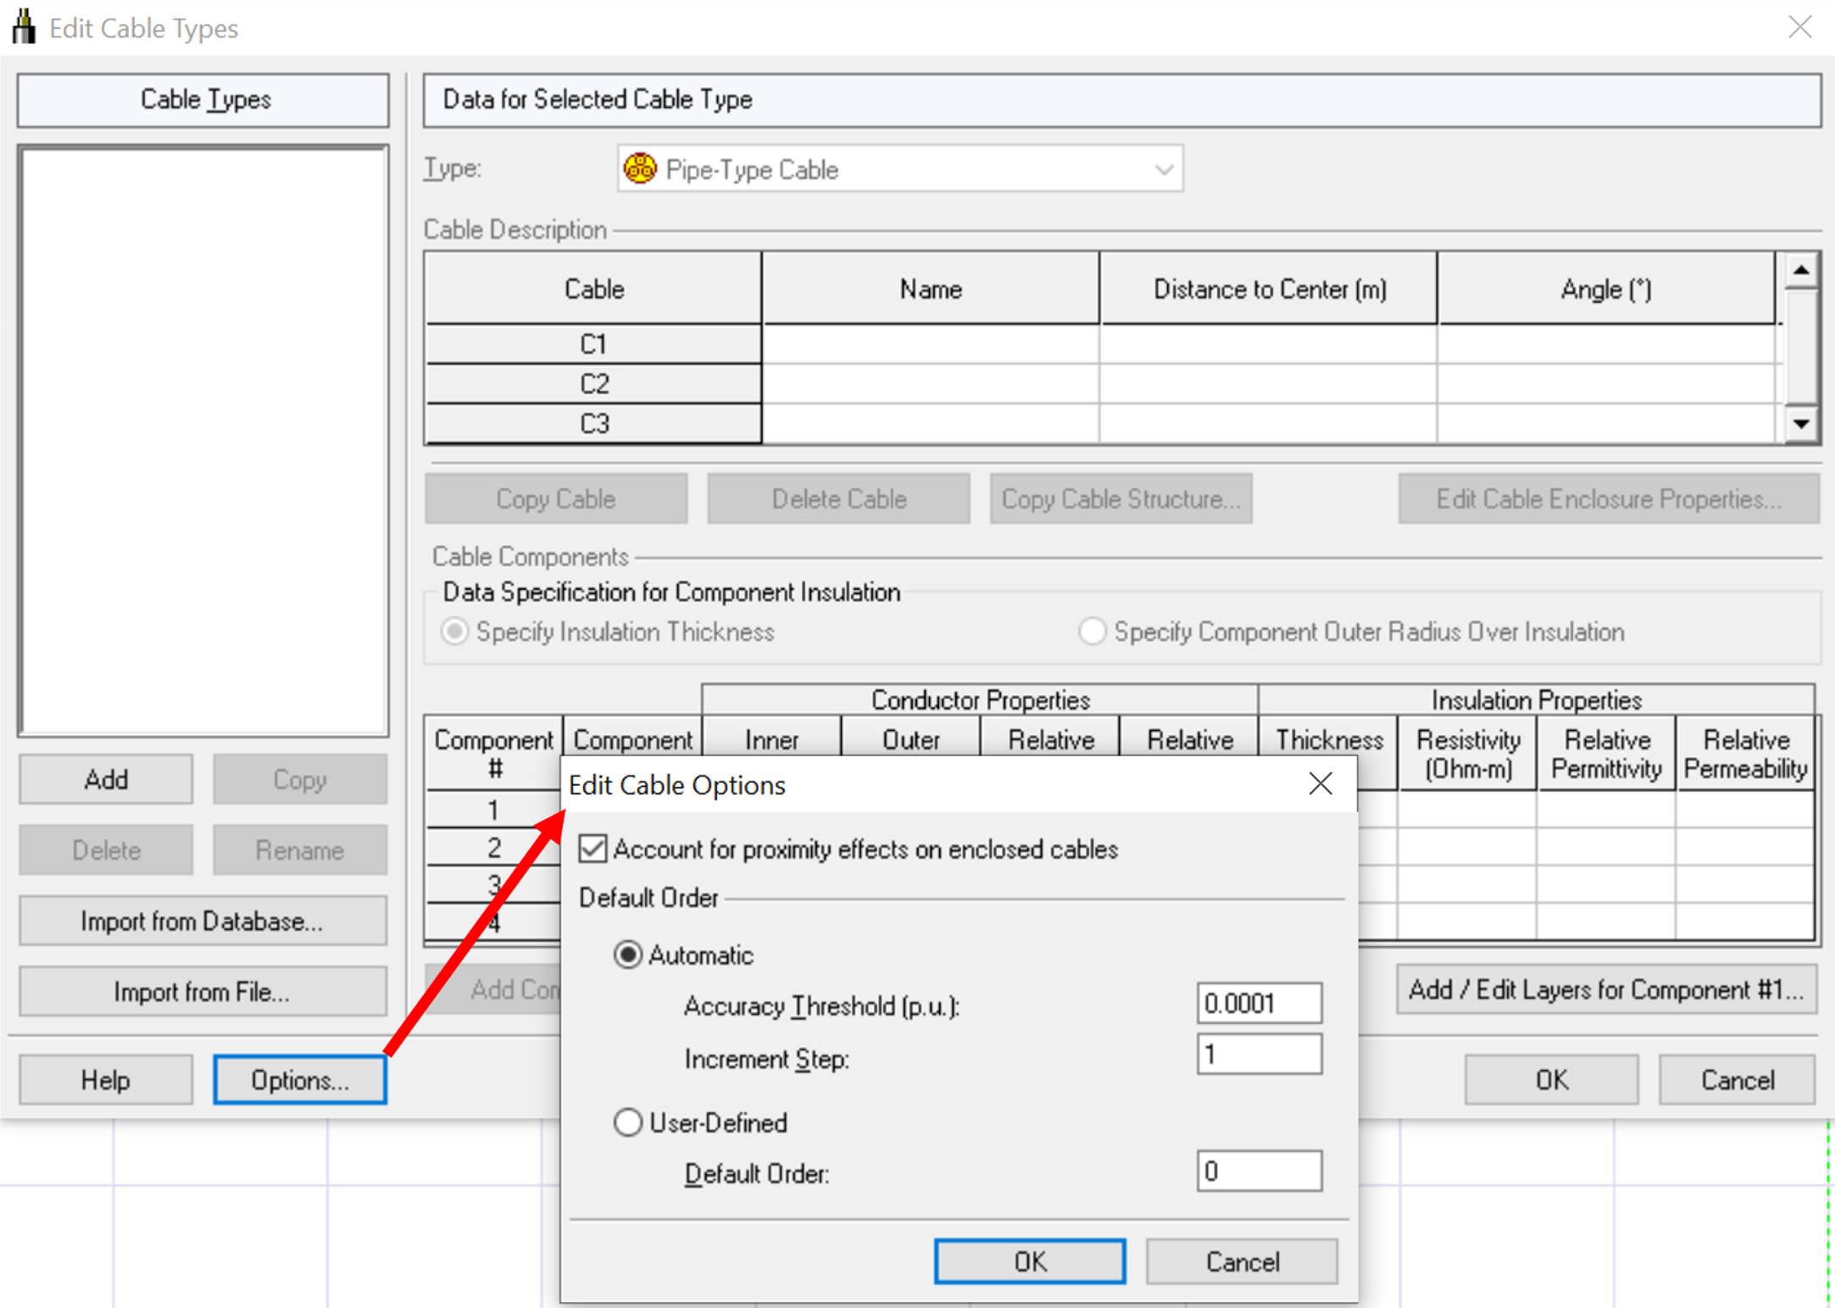Choose Specify Component Outer Radius Over Insulation
Image resolution: width=1835 pixels, height=1308 pixels.
pyautogui.click(x=1093, y=632)
